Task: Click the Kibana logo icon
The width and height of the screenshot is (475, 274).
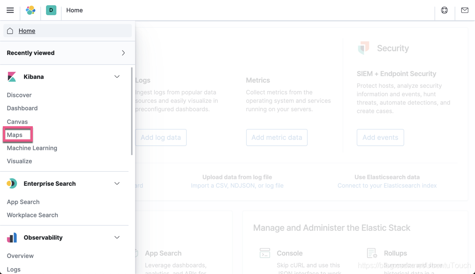Action: pos(12,76)
